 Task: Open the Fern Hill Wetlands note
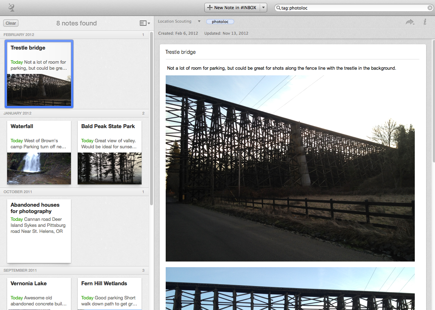click(110, 293)
